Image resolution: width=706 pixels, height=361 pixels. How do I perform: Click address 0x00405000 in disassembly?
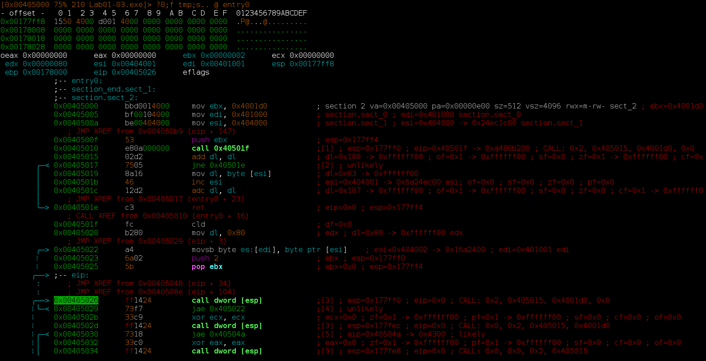click(x=76, y=106)
